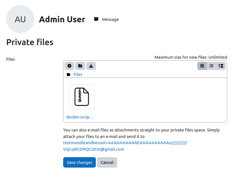239x169 pixels.
Task: Click the Save changes button
Action: pos(79,162)
